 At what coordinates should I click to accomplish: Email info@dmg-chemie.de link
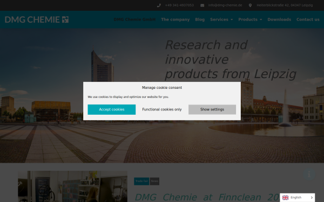tap(225, 5)
